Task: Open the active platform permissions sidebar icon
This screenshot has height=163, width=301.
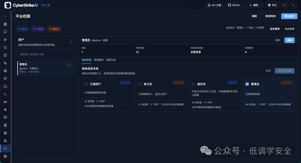Action: pos(5,148)
